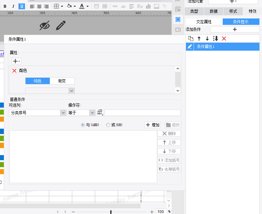This screenshot has width=262, height=214.
Task: Click the 修改 modify button
Action: pyautogui.click(x=173, y=125)
